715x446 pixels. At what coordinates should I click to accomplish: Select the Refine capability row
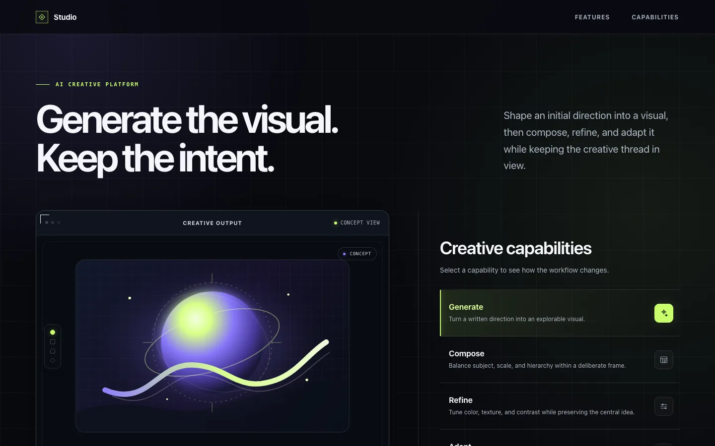(560, 406)
